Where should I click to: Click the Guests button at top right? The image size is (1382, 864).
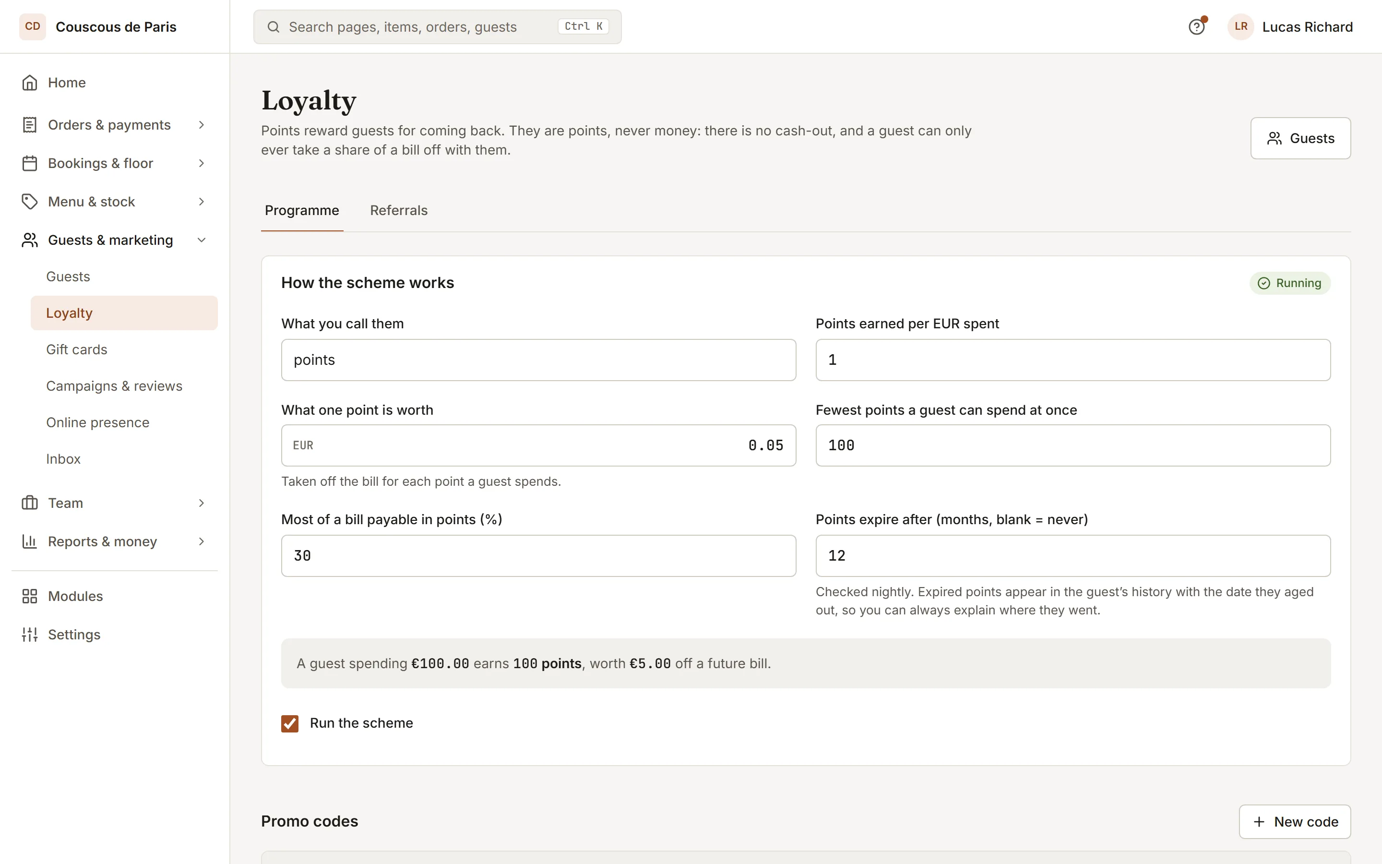click(1300, 138)
